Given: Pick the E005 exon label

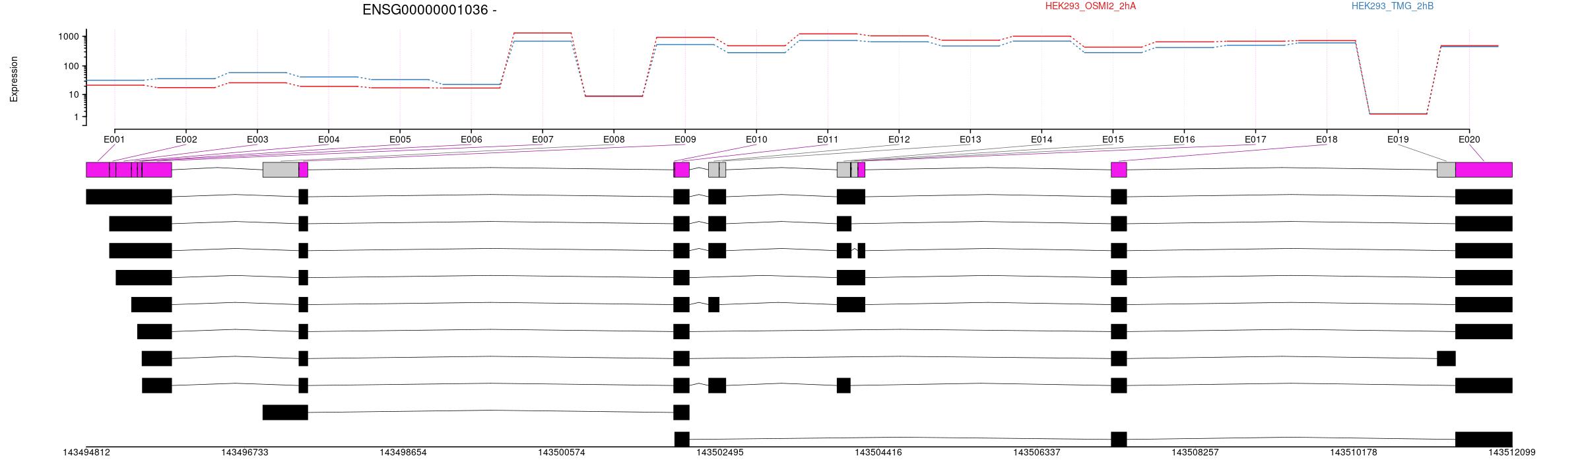Looking at the screenshot, I should [x=400, y=140].
